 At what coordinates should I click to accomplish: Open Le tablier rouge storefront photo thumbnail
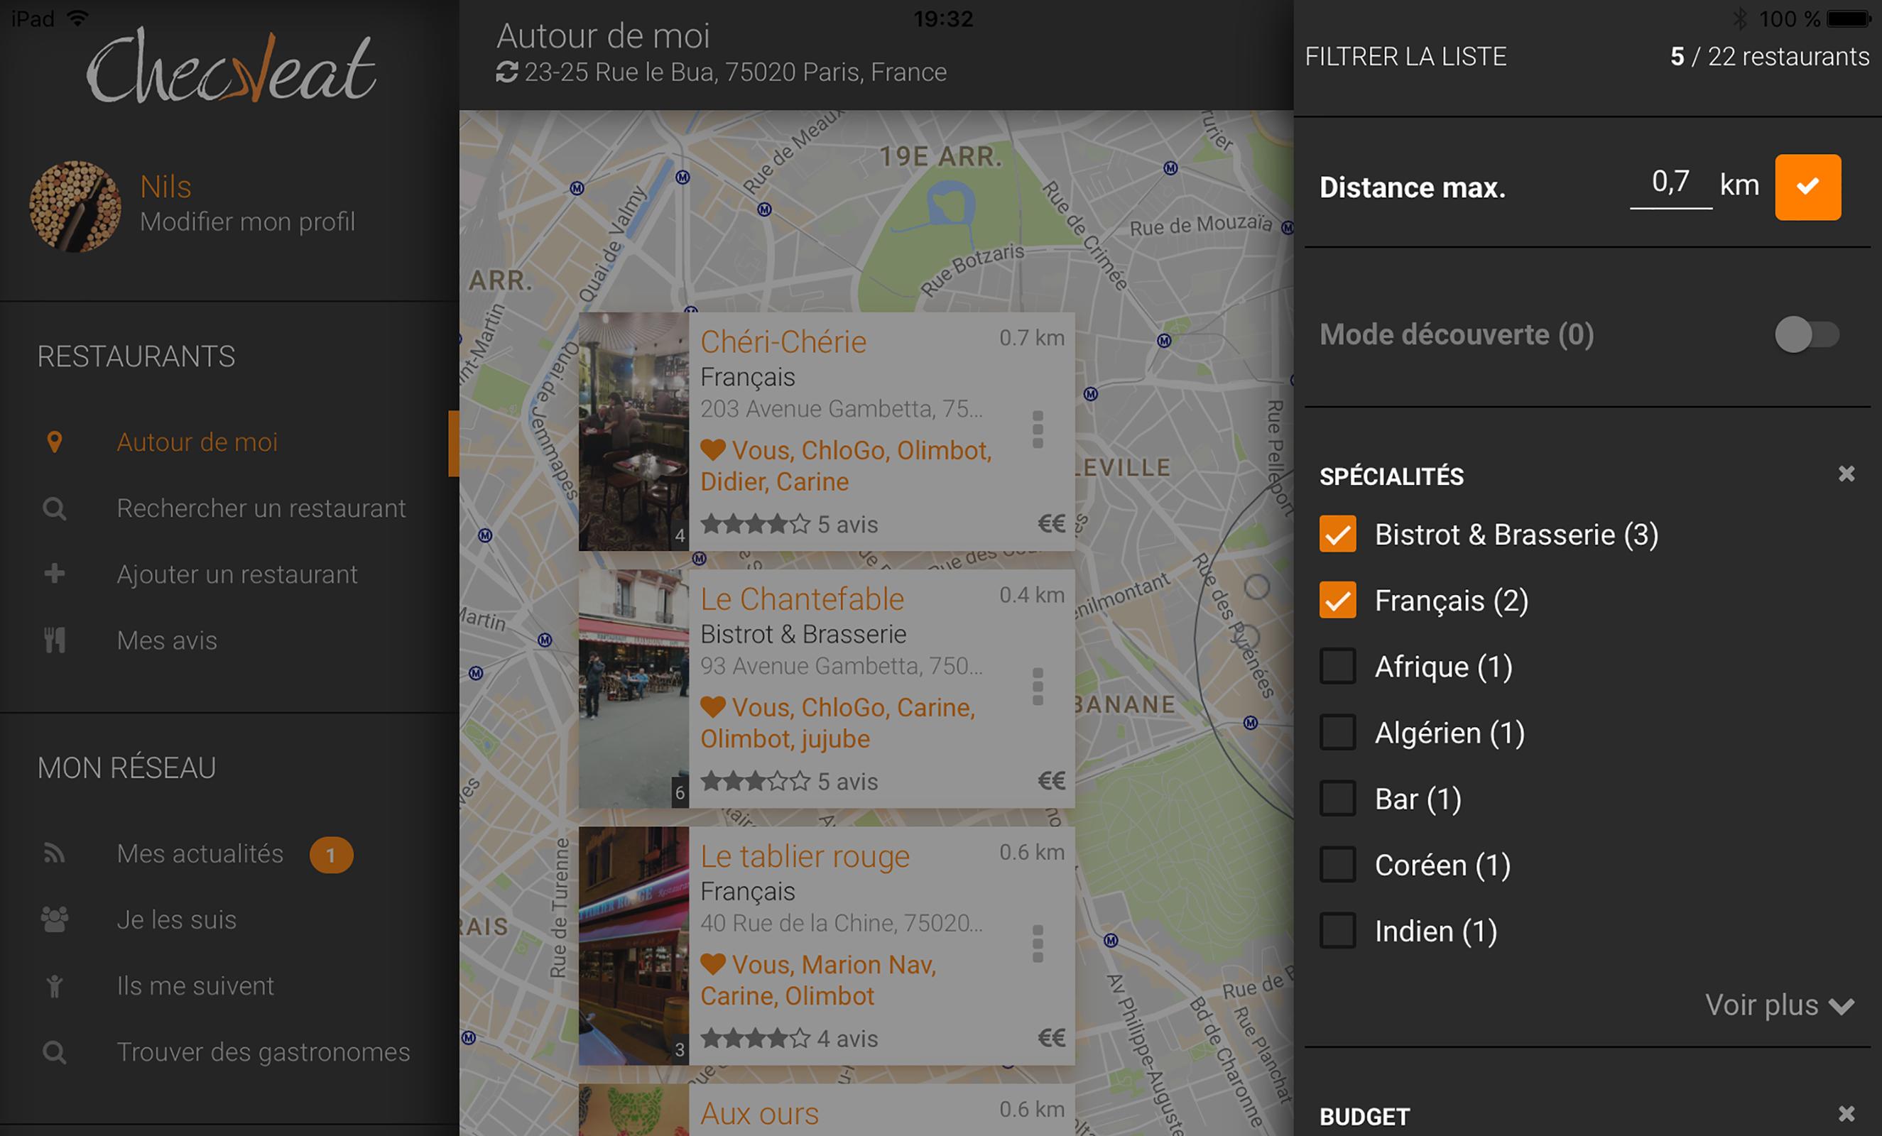[634, 946]
